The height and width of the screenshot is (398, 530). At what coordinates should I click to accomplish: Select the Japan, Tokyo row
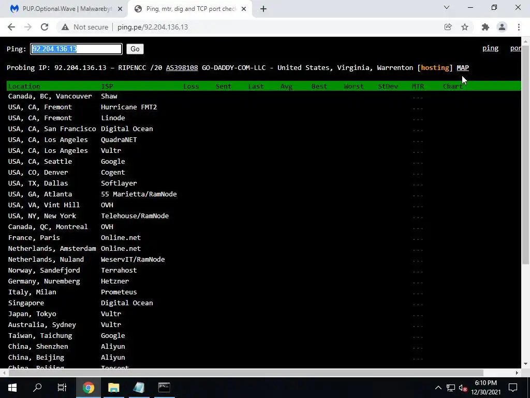[x=263, y=314]
